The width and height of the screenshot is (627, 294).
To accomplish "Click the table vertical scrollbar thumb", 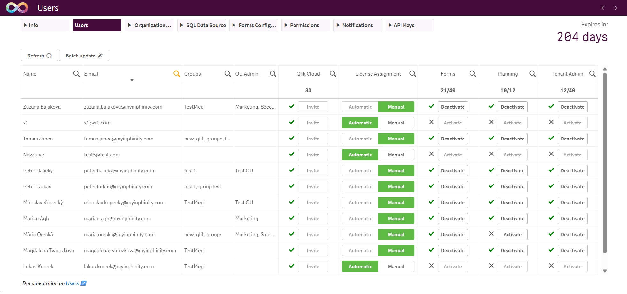I will [x=604, y=163].
